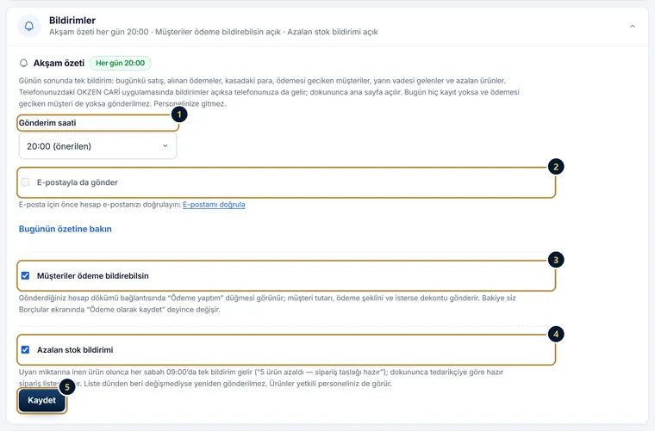Click the 'Gönderim saati' label
Image resolution: width=655 pixels, height=431 pixels.
[47, 123]
